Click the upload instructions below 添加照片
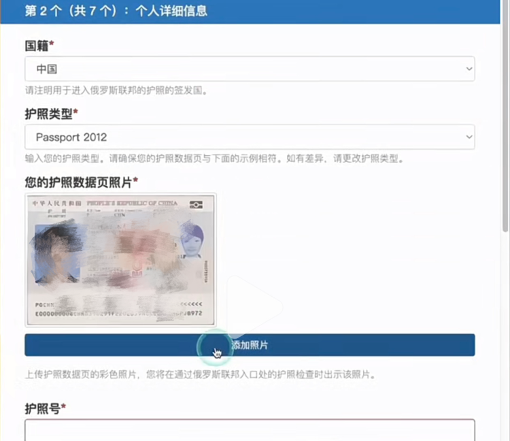The height and width of the screenshot is (441, 510). point(200,374)
